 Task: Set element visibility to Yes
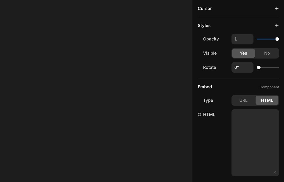tap(243, 53)
